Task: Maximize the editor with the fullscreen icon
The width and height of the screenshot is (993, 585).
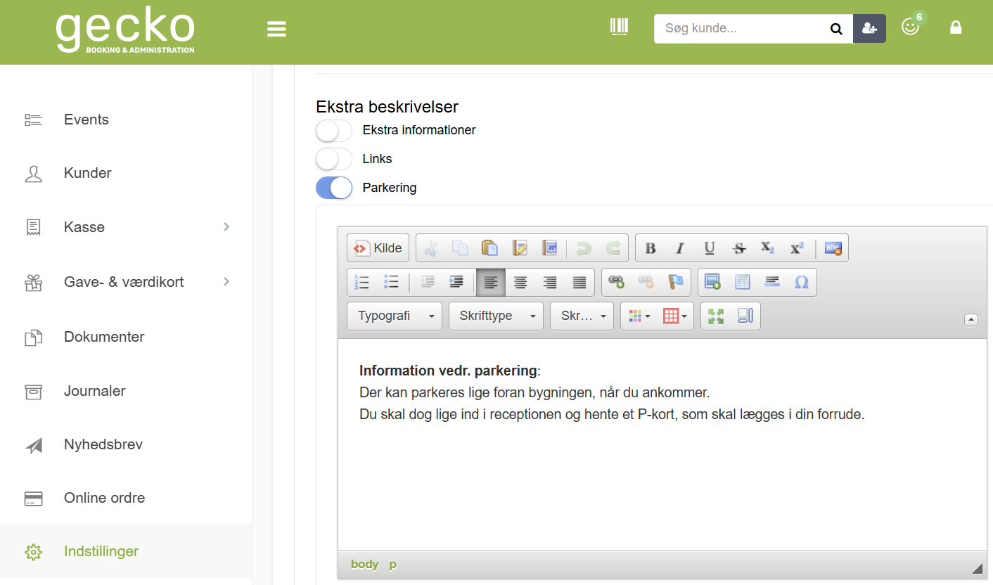Action: tap(715, 316)
